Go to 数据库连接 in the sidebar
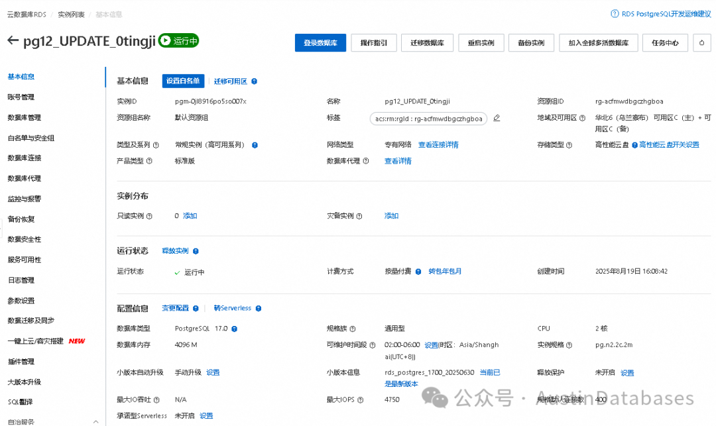716x426 pixels. coord(25,158)
